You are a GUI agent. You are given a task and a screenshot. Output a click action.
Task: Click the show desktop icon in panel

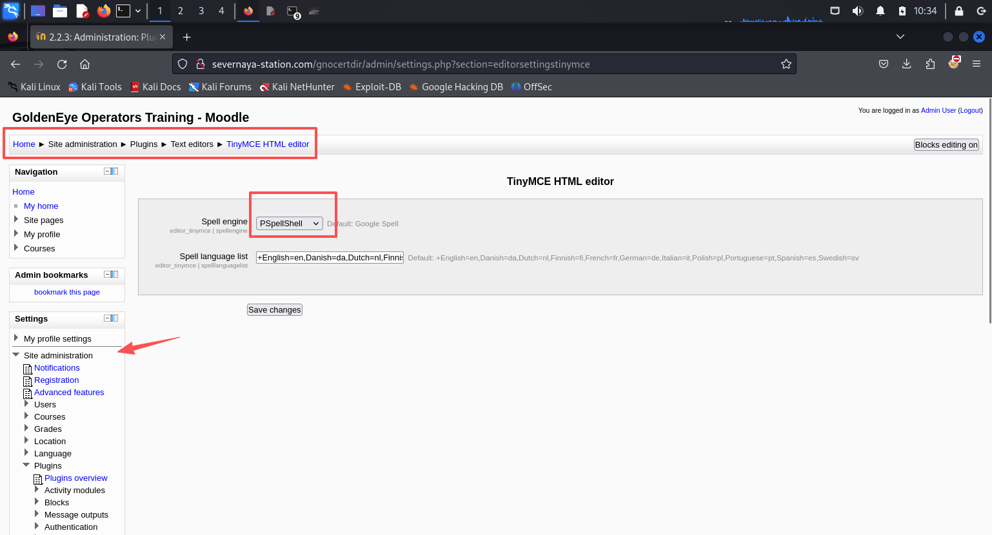38,11
